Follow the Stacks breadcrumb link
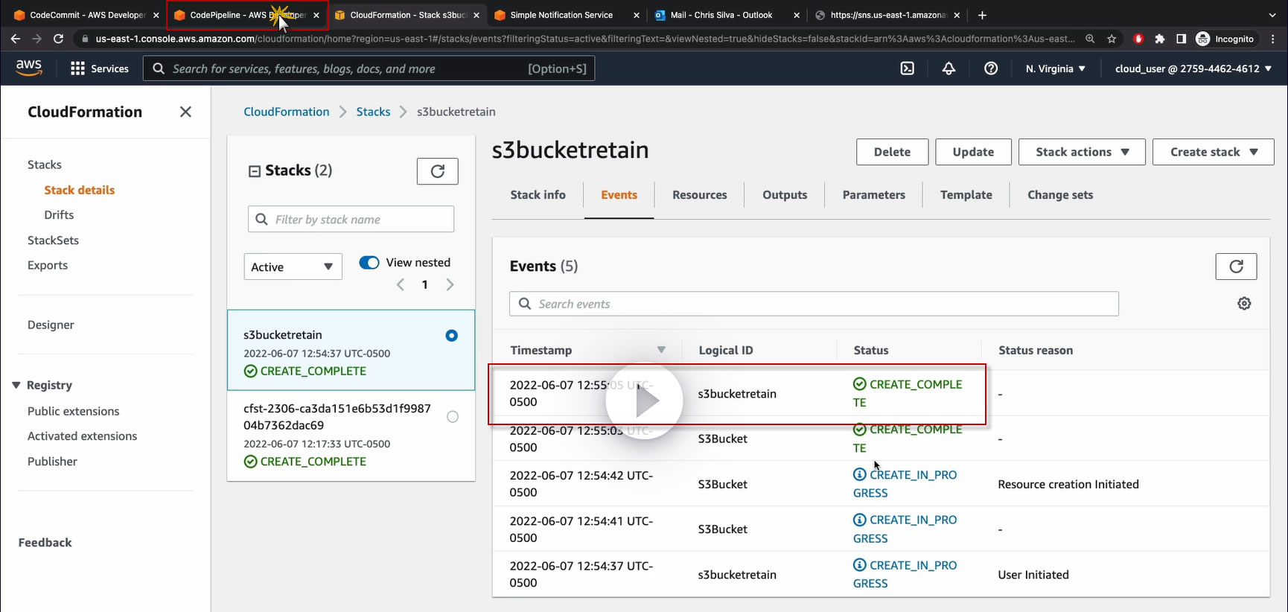 (373, 112)
